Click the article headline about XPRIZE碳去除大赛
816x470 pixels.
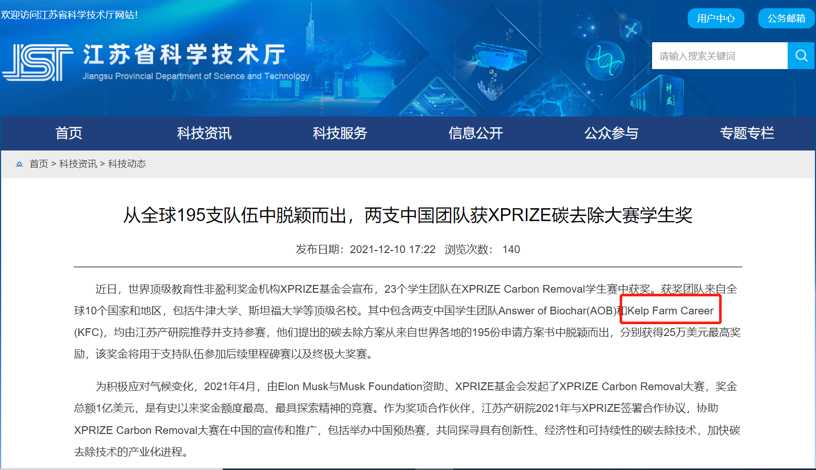[x=407, y=215]
